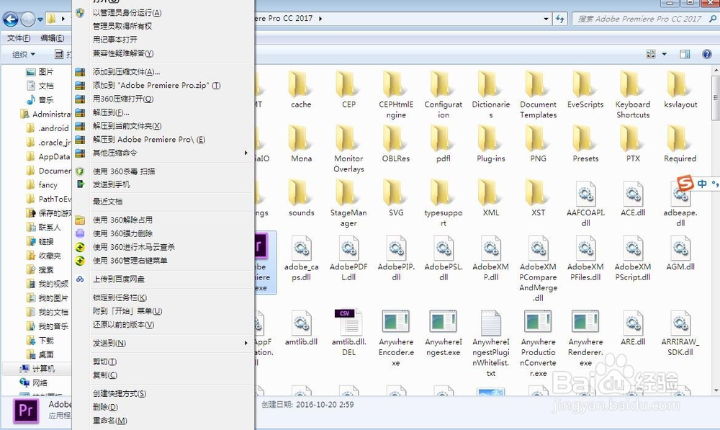This screenshot has height=430, width=720.
Task: Select the AdobeXMP.dll file
Action: [x=491, y=258]
